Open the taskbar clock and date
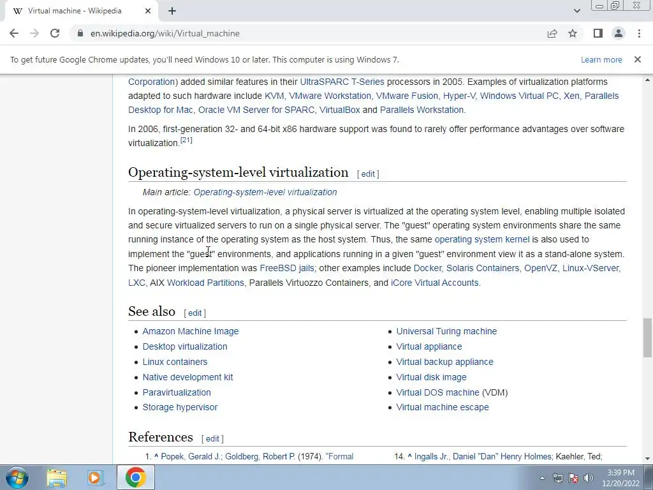 click(x=620, y=478)
